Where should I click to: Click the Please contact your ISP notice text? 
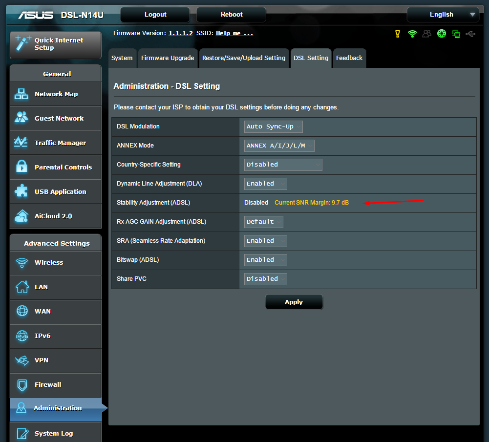point(226,107)
